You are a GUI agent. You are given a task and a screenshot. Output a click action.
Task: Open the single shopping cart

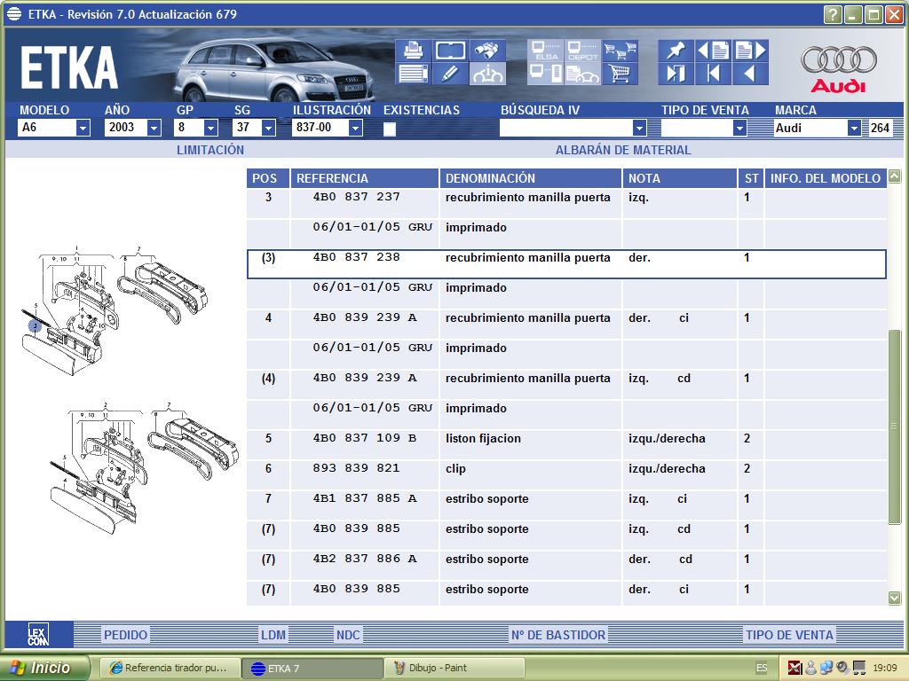(620, 74)
